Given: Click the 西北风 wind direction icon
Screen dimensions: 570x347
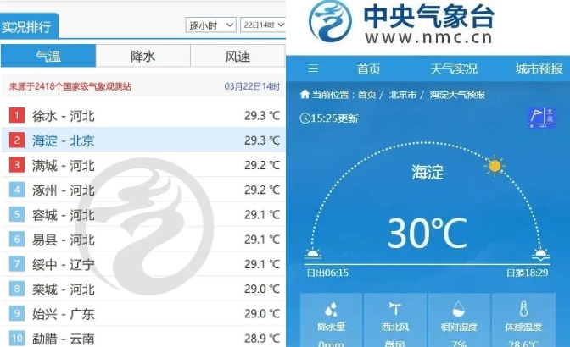Looking at the screenshot, I should coord(394,309).
